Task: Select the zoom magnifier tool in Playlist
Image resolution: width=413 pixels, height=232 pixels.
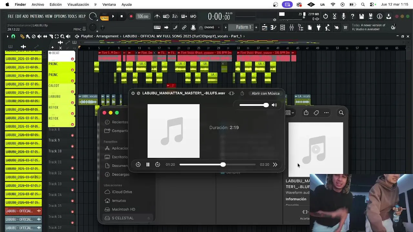Action: [x=63, y=36]
